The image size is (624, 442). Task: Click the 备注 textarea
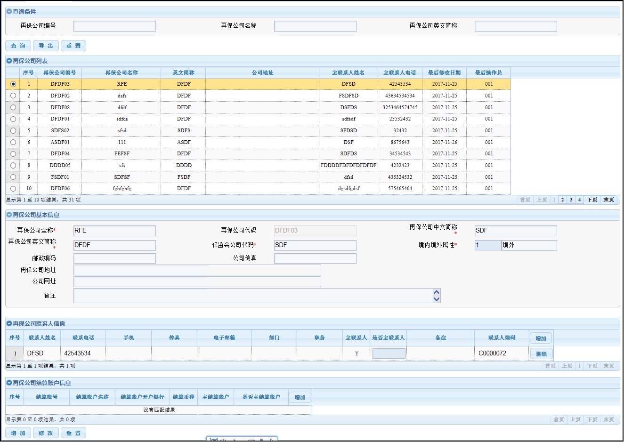253,296
